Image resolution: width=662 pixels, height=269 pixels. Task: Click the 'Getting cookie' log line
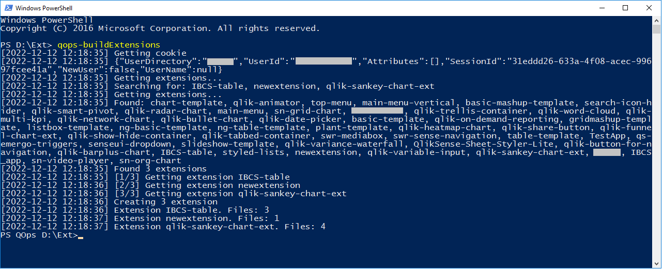(94, 53)
